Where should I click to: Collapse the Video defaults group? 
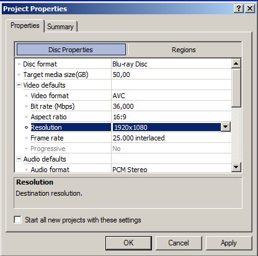19,85
